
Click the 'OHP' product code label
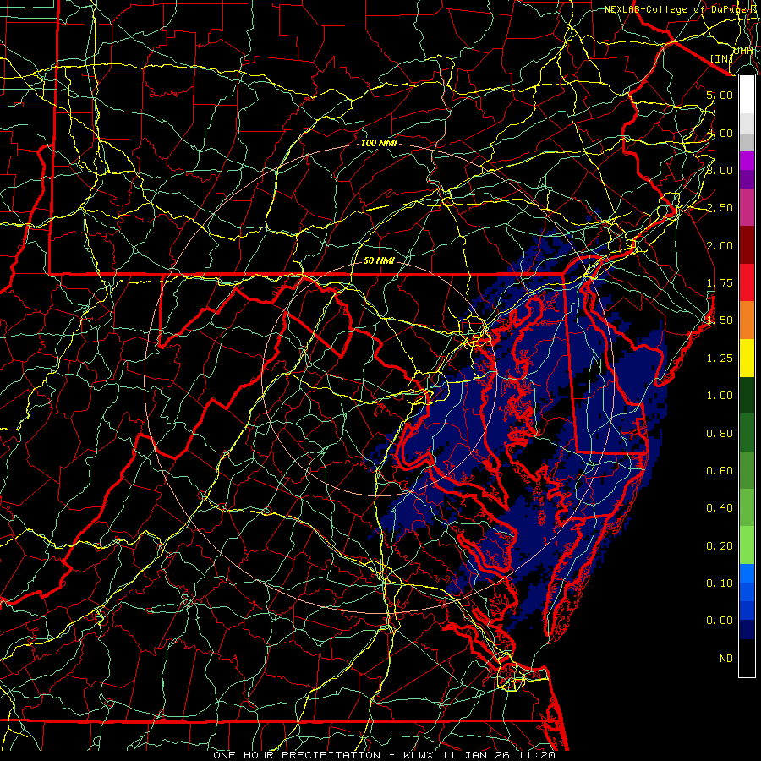coord(743,51)
